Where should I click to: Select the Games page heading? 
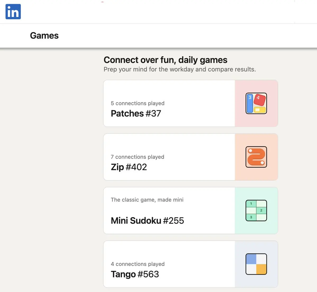point(44,36)
